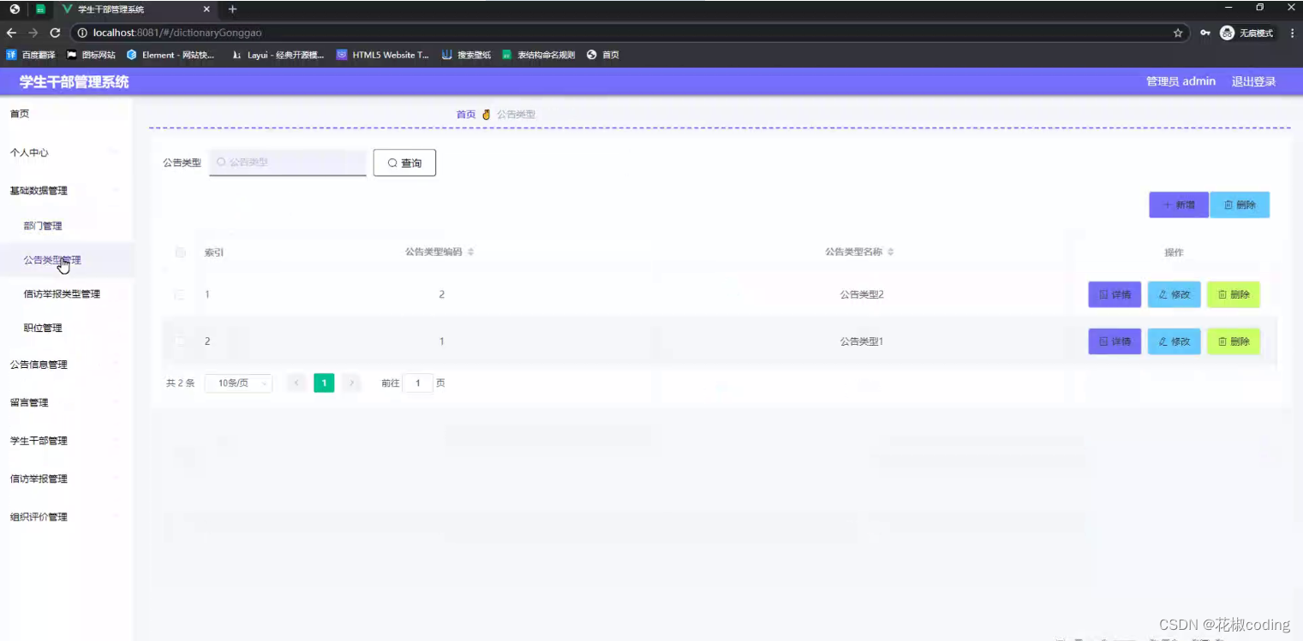Open the 表结构命名规则 bookmark
This screenshot has width=1303, height=641.
tap(538, 55)
